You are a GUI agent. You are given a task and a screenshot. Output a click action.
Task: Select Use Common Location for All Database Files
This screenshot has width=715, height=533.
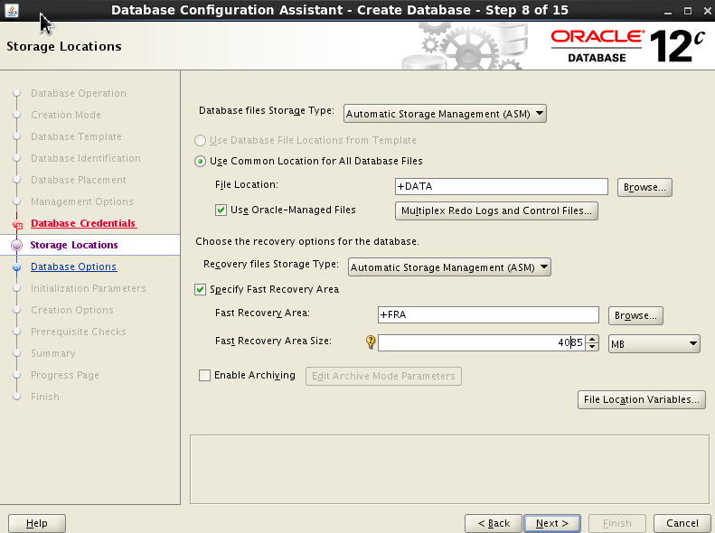point(200,162)
